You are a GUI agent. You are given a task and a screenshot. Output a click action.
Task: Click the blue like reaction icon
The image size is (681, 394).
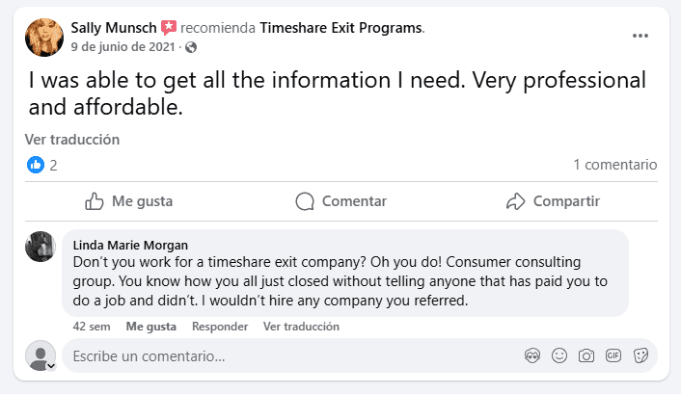(x=36, y=165)
